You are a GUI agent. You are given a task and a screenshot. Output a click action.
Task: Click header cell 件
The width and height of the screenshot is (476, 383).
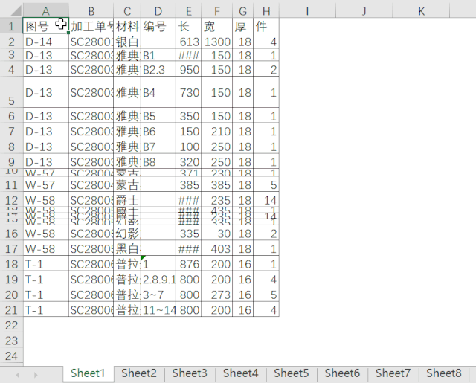tap(266, 26)
